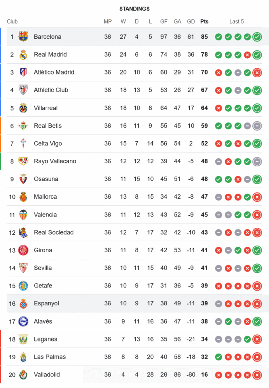Click the Celta Vigo crest icon
Screen dimensions: 269x388
click(x=23, y=144)
